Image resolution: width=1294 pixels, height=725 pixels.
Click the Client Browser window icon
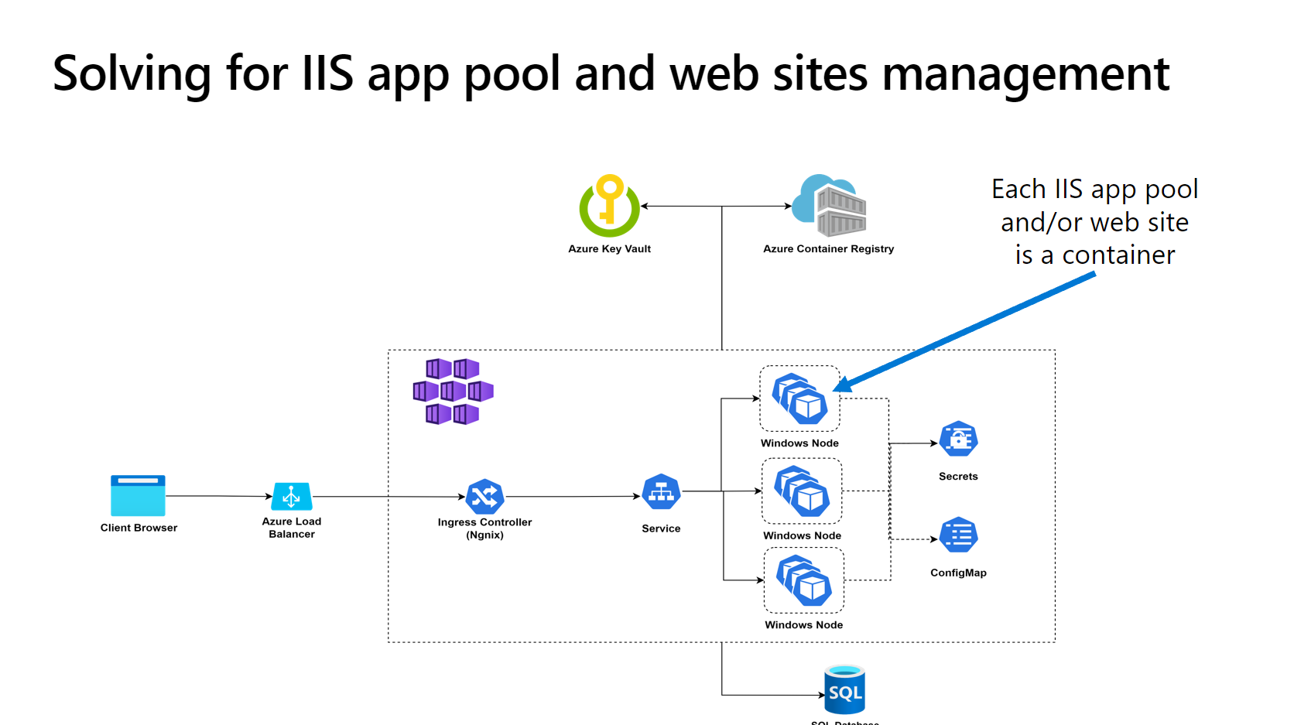tap(138, 495)
